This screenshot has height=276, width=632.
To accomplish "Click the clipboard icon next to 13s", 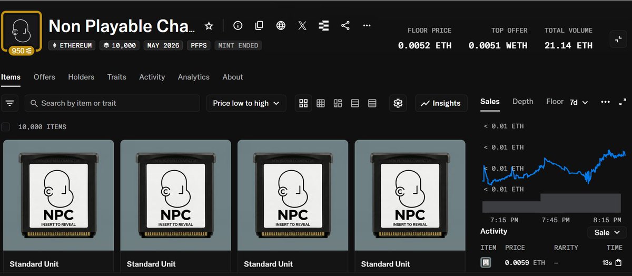I will pyautogui.click(x=619, y=262).
